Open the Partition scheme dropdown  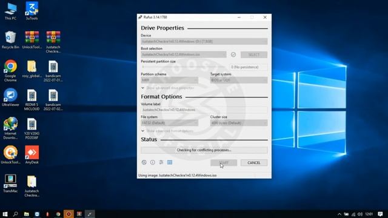pyautogui.click(x=170, y=80)
